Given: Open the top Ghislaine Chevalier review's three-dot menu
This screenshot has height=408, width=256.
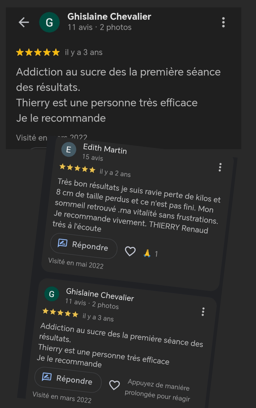Looking at the screenshot, I should tap(223, 22).
